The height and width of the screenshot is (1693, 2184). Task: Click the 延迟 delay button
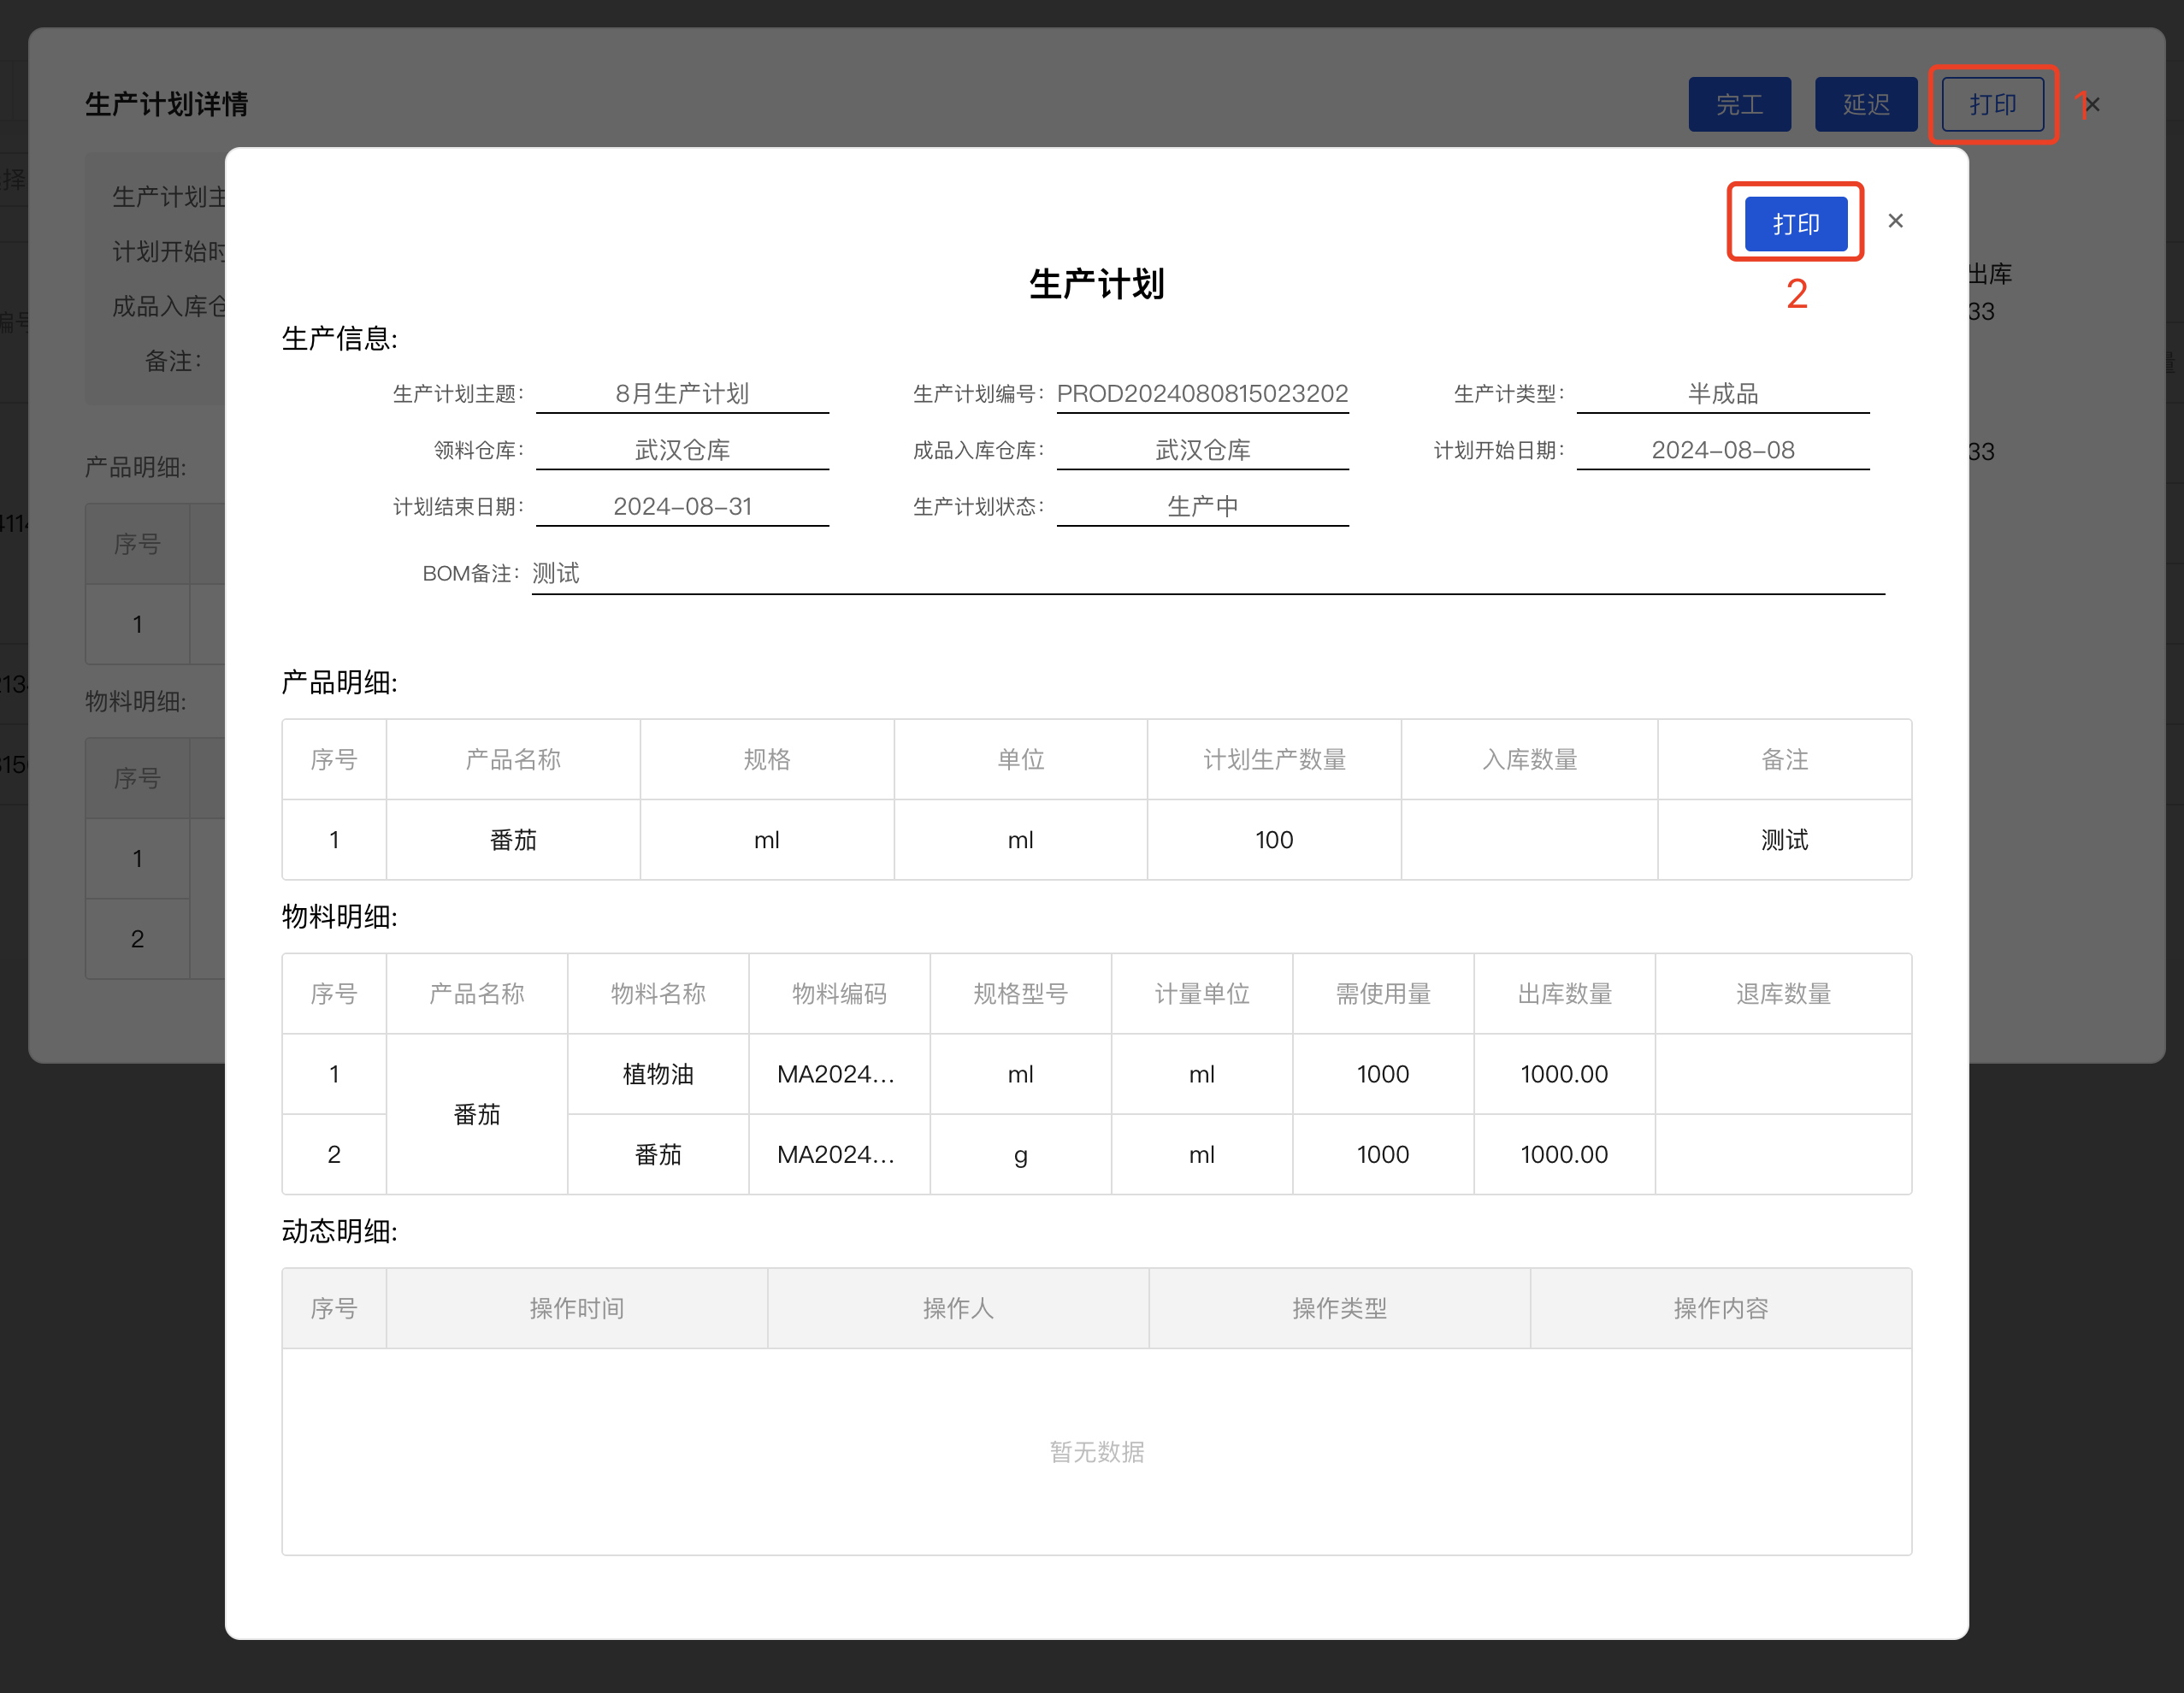1865,104
